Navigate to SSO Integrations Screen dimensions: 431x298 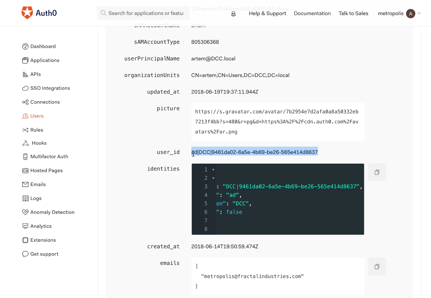click(x=50, y=88)
